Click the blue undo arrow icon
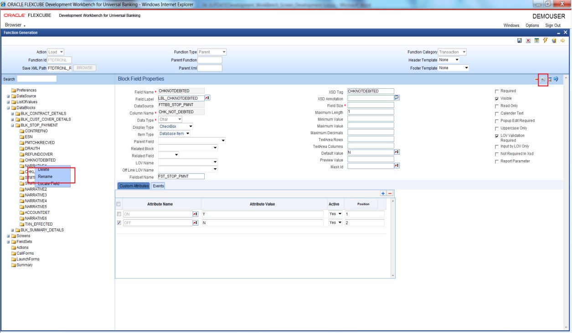 click(x=556, y=80)
